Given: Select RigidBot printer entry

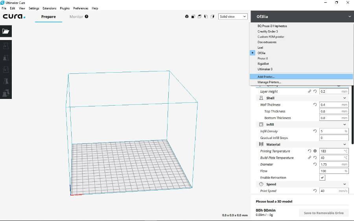Looking at the screenshot, I should [301, 64].
